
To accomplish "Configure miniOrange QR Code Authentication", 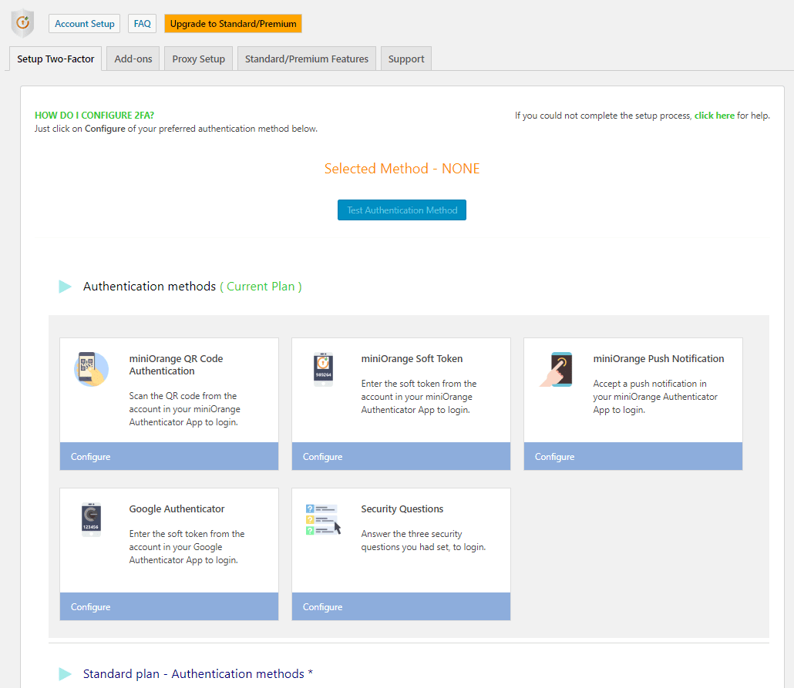I will click(x=169, y=456).
